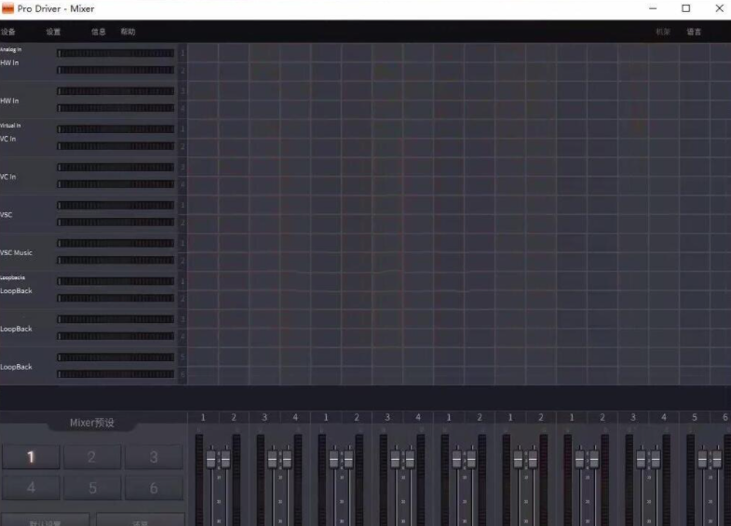
Task: Click the Analog In HW In channel label
Action: click(x=9, y=62)
